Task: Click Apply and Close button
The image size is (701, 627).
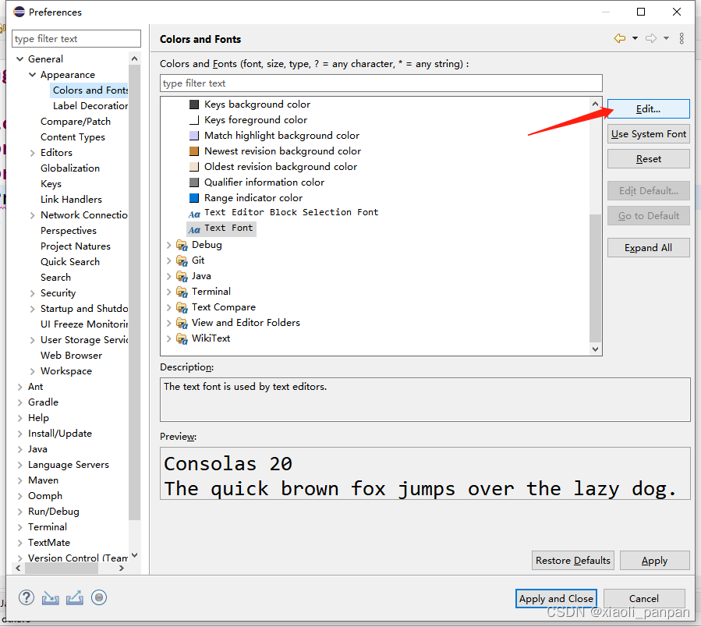Action: [x=556, y=598]
